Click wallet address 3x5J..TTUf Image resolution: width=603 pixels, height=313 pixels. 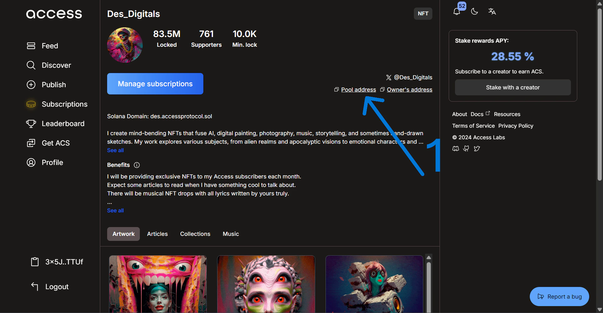[x=64, y=262]
